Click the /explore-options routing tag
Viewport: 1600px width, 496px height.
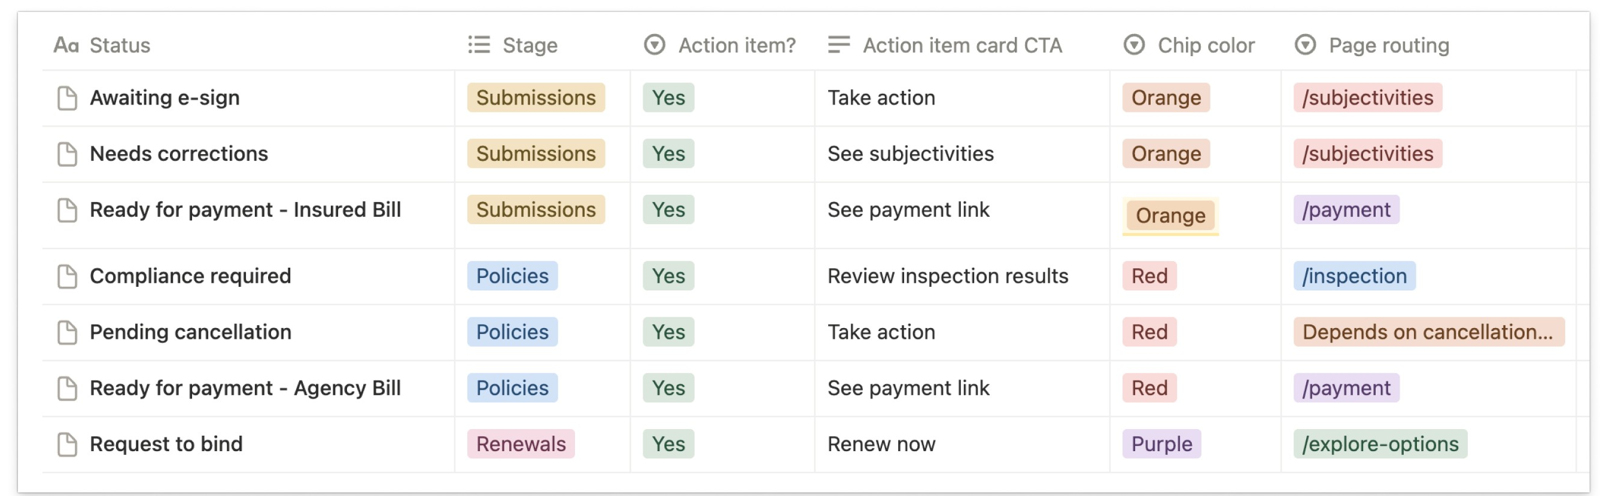[1380, 444]
